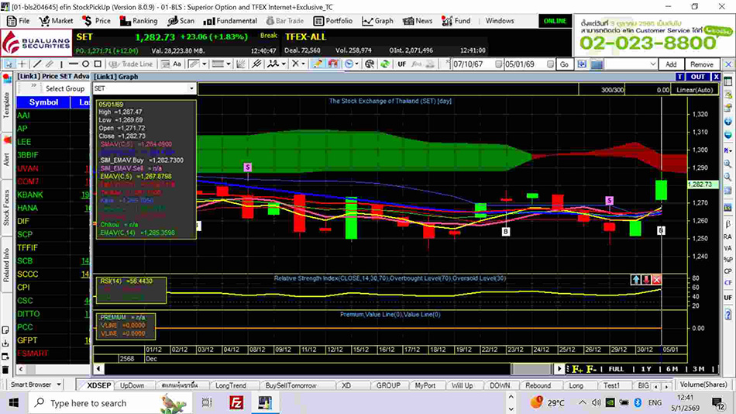Switch to the LongTrend tab
The width and height of the screenshot is (736, 414).
point(231,385)
